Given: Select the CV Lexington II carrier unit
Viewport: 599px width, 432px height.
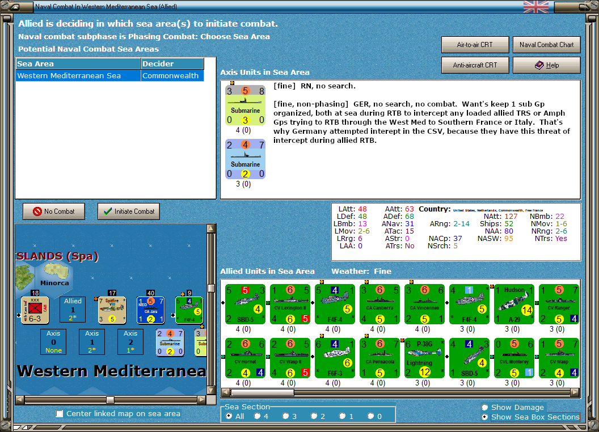Looking at the screenshot, I should (290, 304).
